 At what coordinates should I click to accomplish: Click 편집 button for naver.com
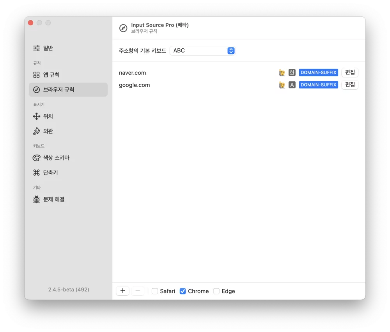[350, 72]
